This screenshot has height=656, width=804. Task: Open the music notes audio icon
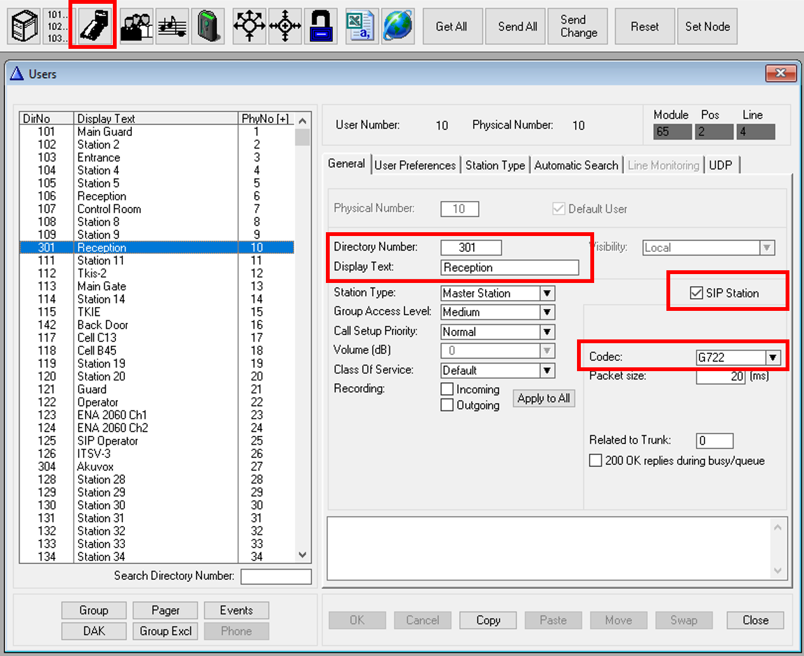(172, 26)
